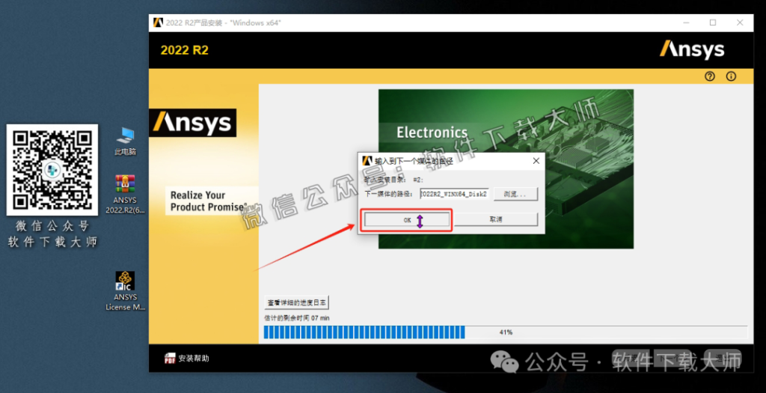Screen dimensions: 766x393
Task: Select the ANSYS License Manager desktop shortcut
Action: 126,291
